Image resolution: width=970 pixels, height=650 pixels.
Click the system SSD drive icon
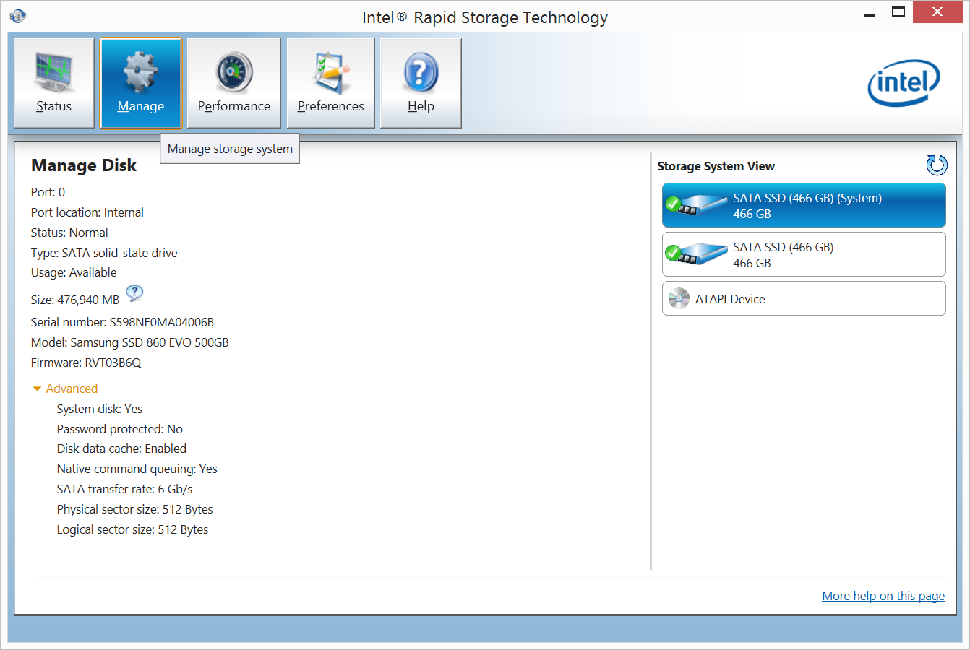tap(696, 206)
